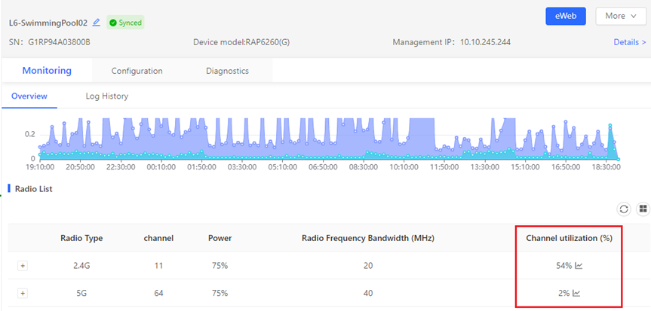Switch to the Diagnostics tab
Screen dimensions: 651x311
(x=227, y=71)
